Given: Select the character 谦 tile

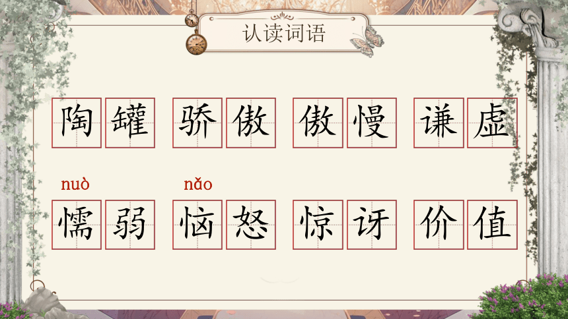Looking at the screenshot, I should click(439, 123).
